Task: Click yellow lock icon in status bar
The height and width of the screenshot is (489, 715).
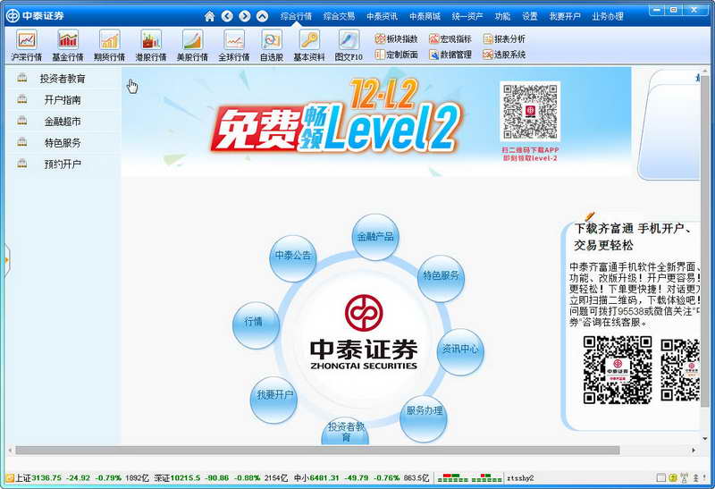Action: click(x=673, y=478)
